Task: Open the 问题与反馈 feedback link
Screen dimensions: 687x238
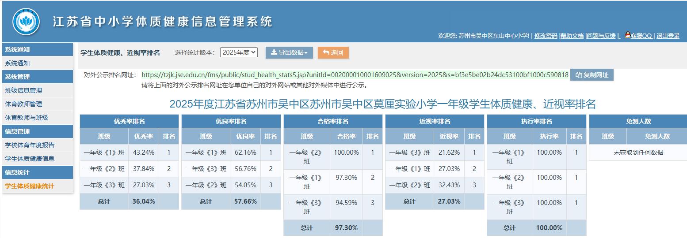Action: coord(601,36)
